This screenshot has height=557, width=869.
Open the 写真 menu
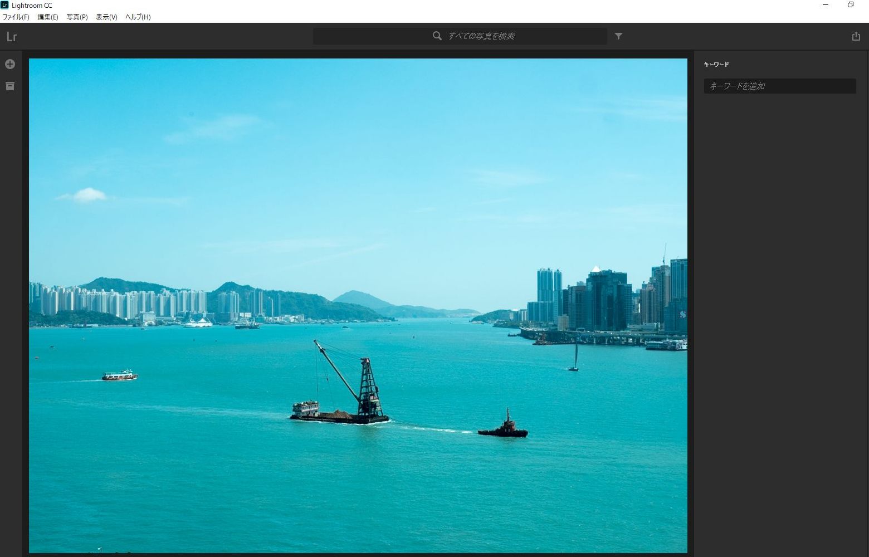tap(77, 17)
